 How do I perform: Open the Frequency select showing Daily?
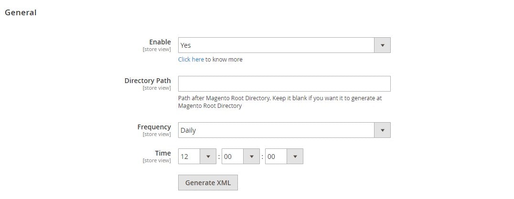pos(284,130)
